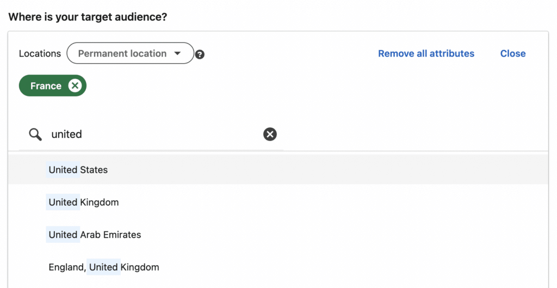Click the 'Locations' label text
The height and width of the screenshot is (288, 557).
[40, 53]
